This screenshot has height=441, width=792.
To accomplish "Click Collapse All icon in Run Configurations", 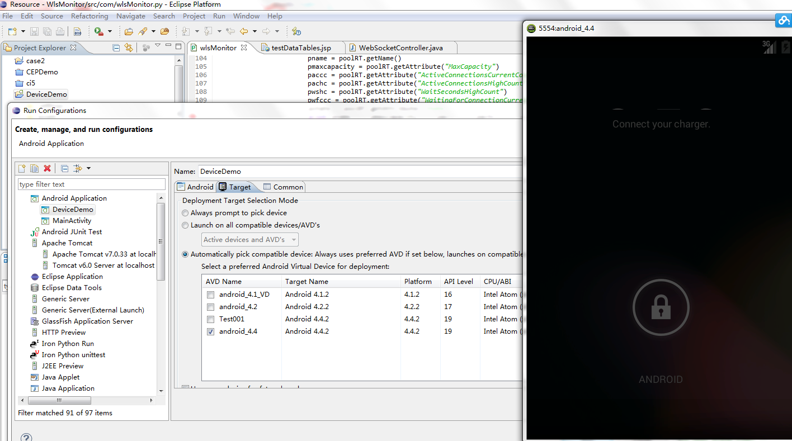I will tap(64, 168).
